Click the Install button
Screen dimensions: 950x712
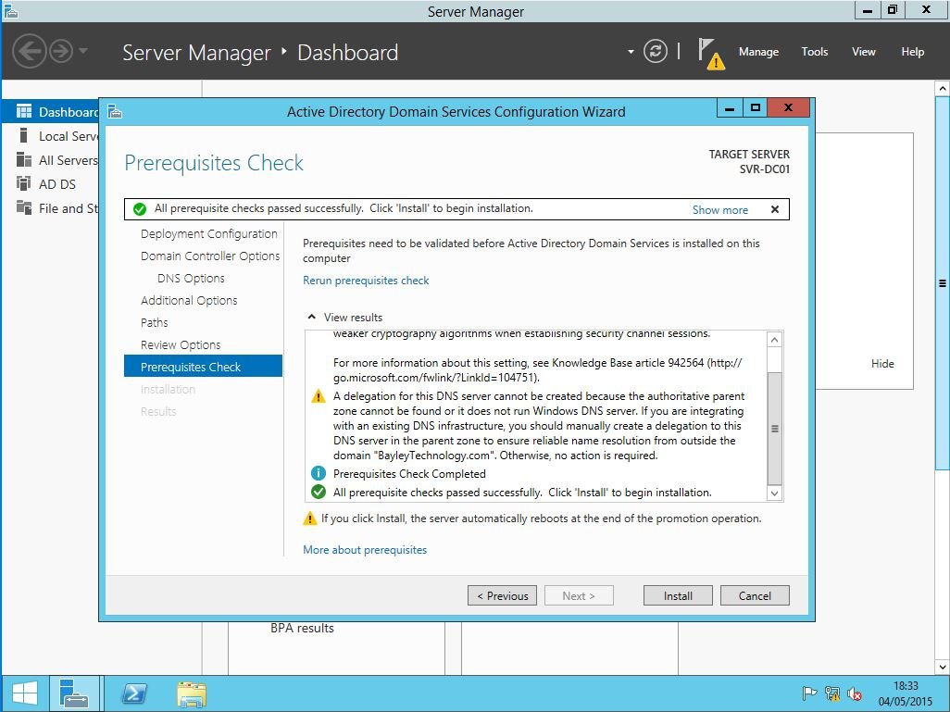[x=678, y=595]
